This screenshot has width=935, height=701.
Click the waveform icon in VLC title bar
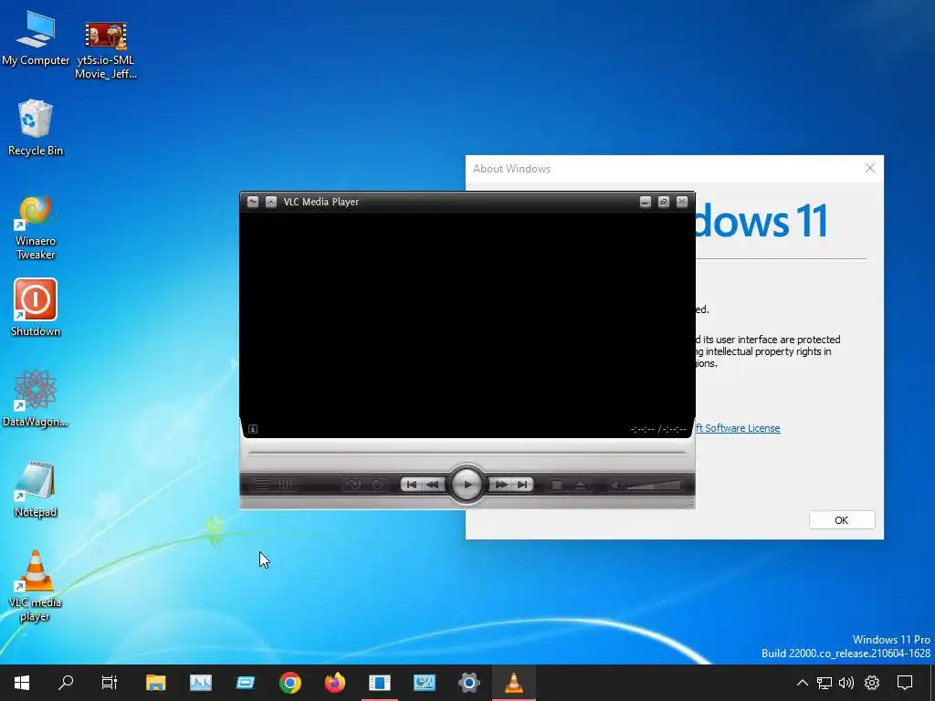tap(253, 202)
